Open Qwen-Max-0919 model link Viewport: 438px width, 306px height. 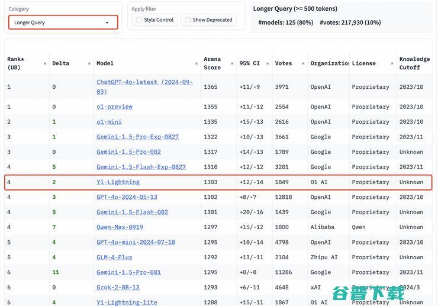coord(120,227)
